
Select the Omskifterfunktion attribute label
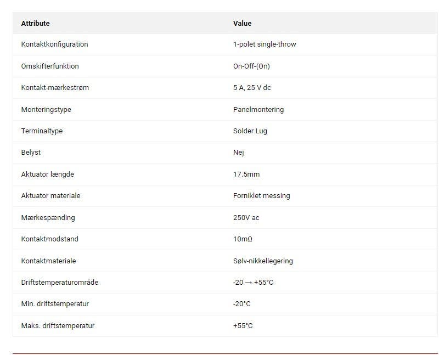click(50, 66)
